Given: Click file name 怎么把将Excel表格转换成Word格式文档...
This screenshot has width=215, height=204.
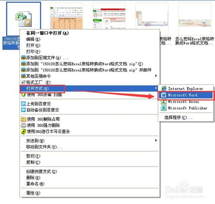Looking at the screenshot, I should pos(194,41).
